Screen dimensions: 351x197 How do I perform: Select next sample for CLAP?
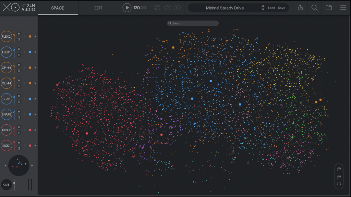click(x=35, y=99)
